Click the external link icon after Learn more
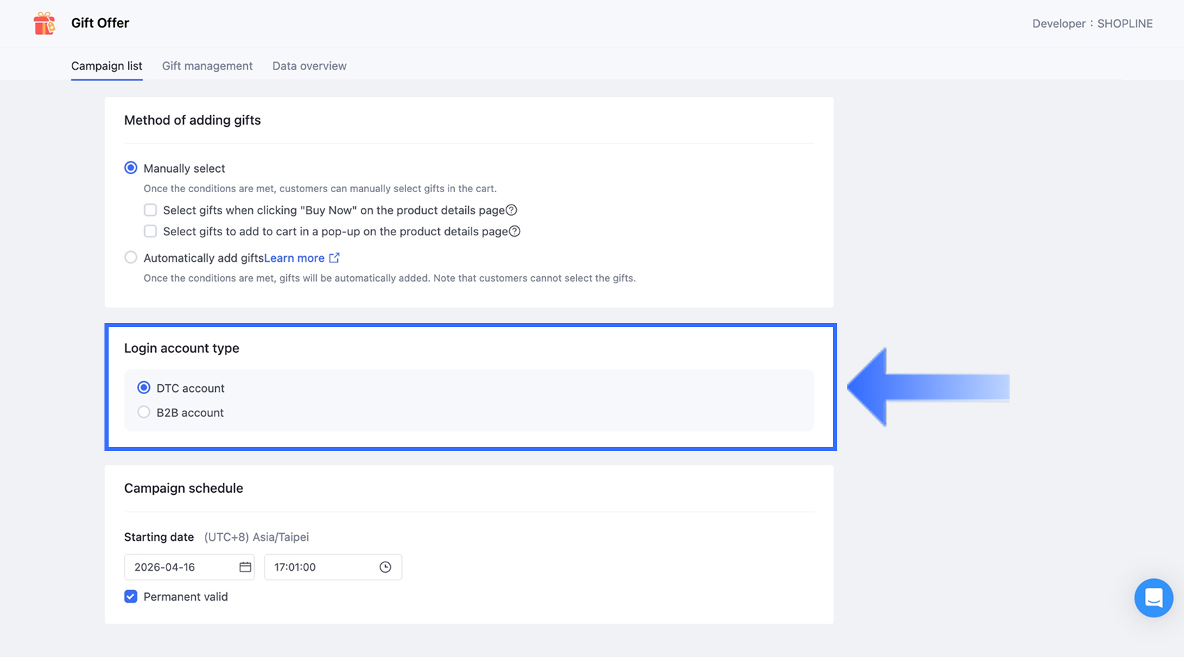This screenshot has height=657, width=1184. pos(334,258)
